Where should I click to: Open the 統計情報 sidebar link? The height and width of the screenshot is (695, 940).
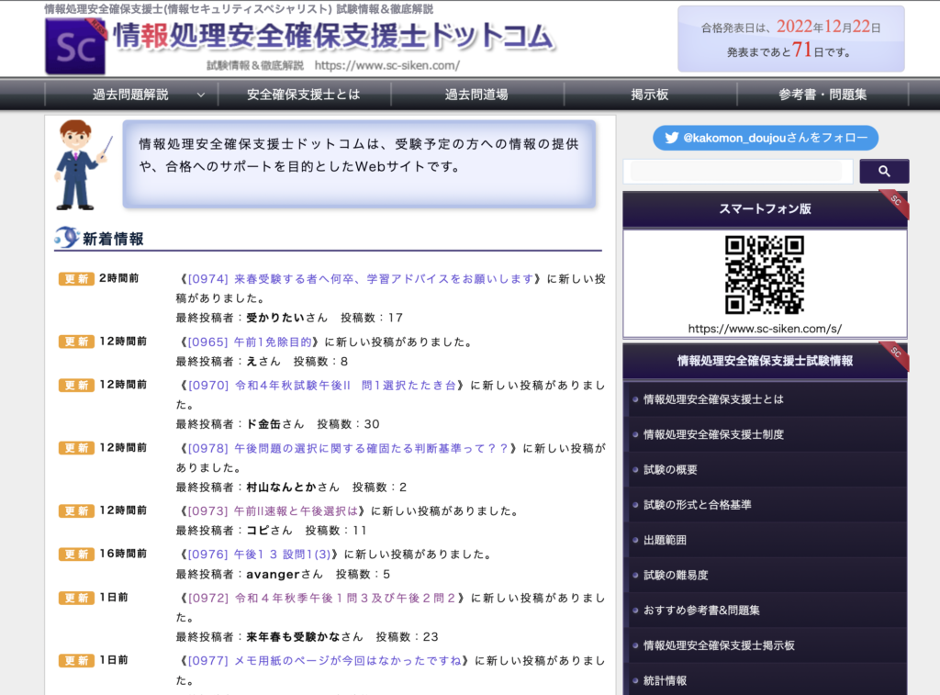(x=665, y=680)
